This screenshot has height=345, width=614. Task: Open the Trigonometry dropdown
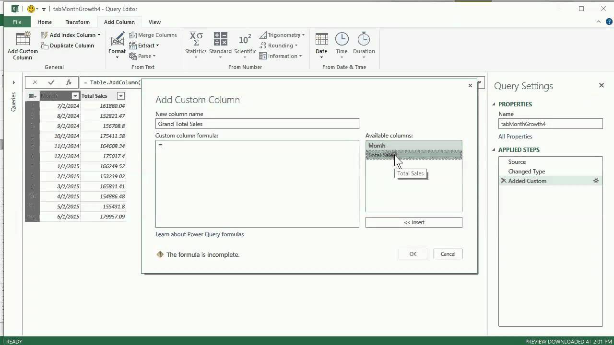pyautogui.click(x=282, y=35)
